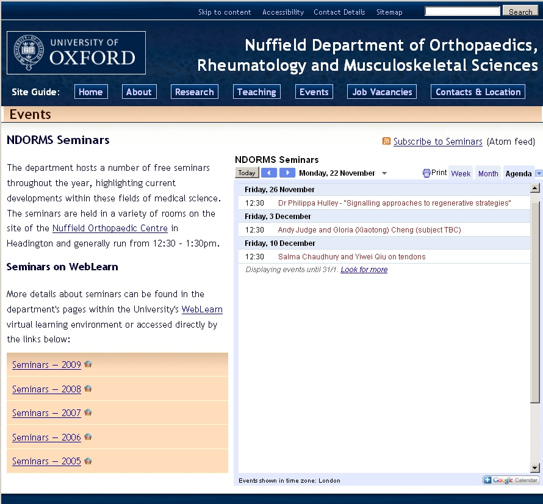Go to next period in calendar
Viewport: 543px width, 504px height.
click(x=287, y=173)
